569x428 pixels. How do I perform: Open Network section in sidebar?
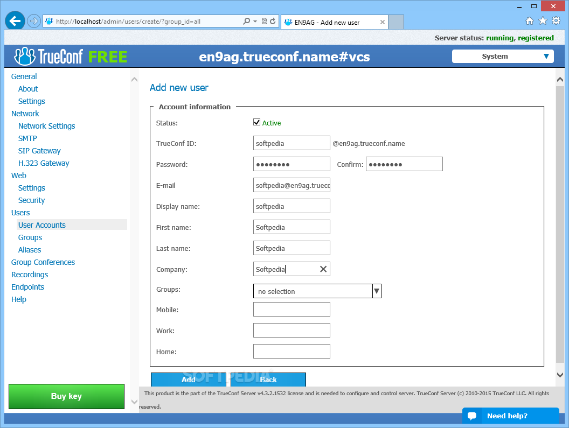25,114
